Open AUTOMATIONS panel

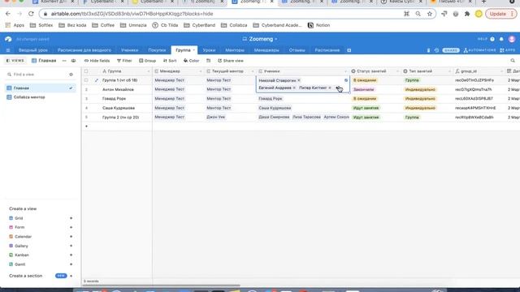479,50
